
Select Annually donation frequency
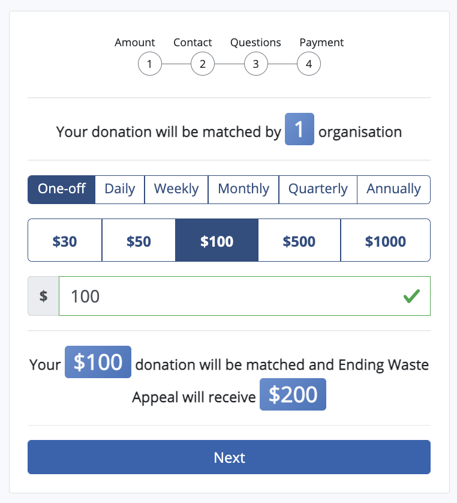click(393, 189)
